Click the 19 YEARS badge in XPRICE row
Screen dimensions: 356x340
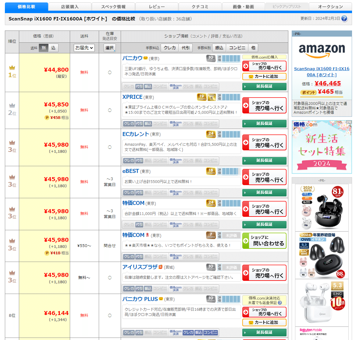[201, 97]
